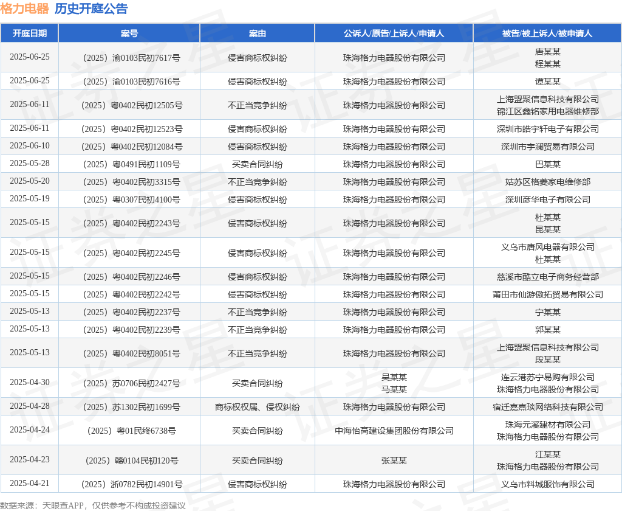Click defendant 程某某
Screen dimensions: 622x511
[x=547, y=64]
